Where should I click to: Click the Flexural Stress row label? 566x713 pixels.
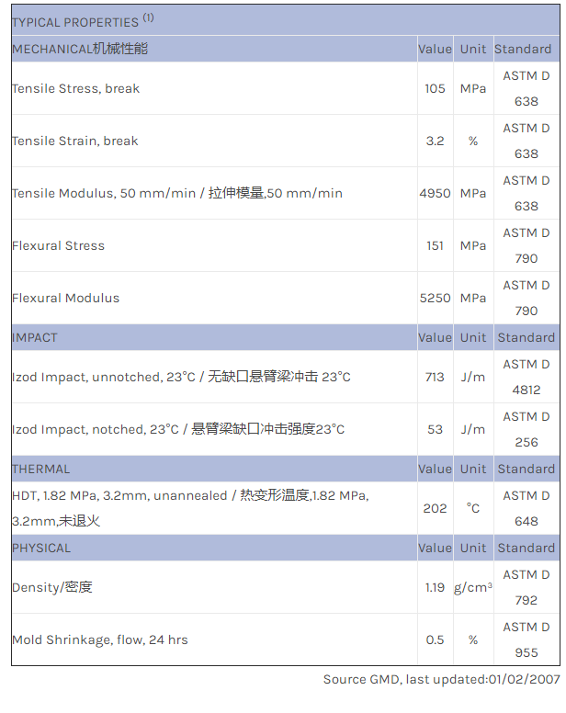[x=59, y=245]
